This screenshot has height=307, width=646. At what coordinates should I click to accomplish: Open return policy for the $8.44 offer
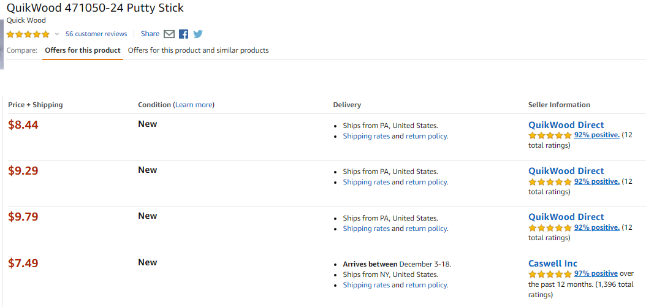(x=426, y=136)
